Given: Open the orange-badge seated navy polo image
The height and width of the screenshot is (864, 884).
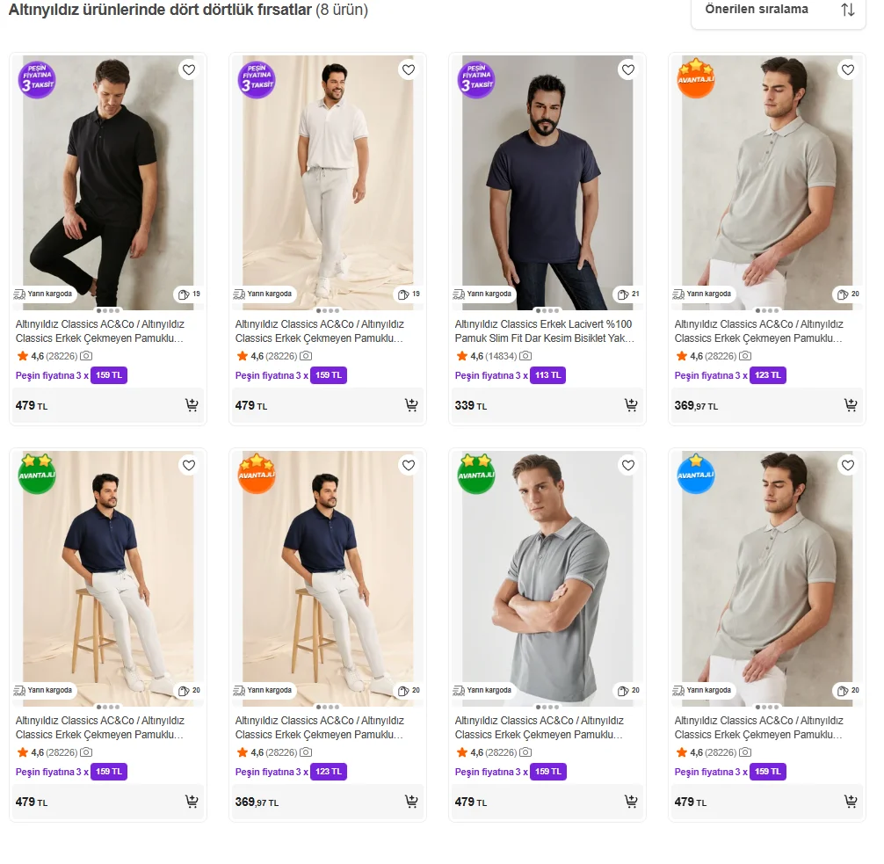Looking at the screenshot, I should click(x=327, y=580).
